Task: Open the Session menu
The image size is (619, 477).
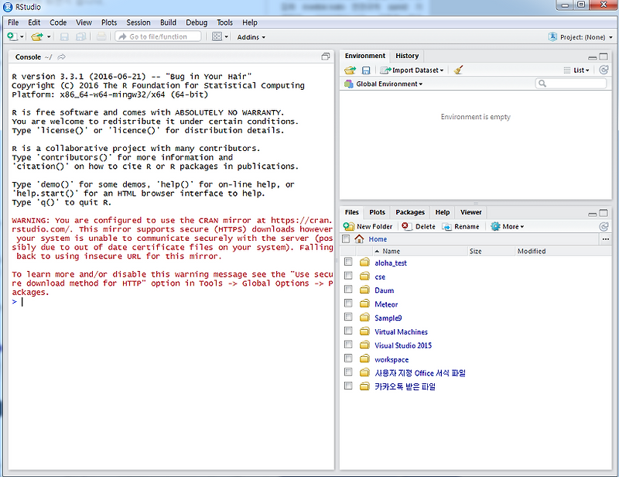Action: click(x=139, y=22)
